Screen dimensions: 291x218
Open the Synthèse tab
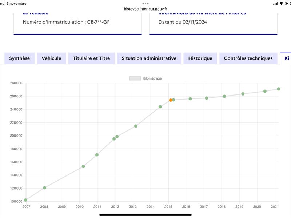coord(20,58)
